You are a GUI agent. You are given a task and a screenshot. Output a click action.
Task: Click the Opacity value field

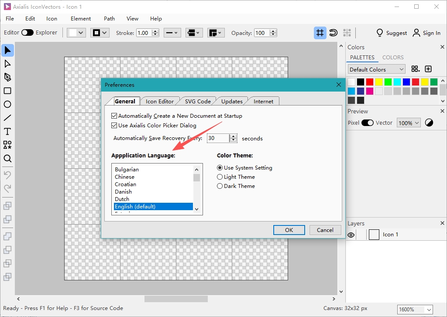click(262, 33)
